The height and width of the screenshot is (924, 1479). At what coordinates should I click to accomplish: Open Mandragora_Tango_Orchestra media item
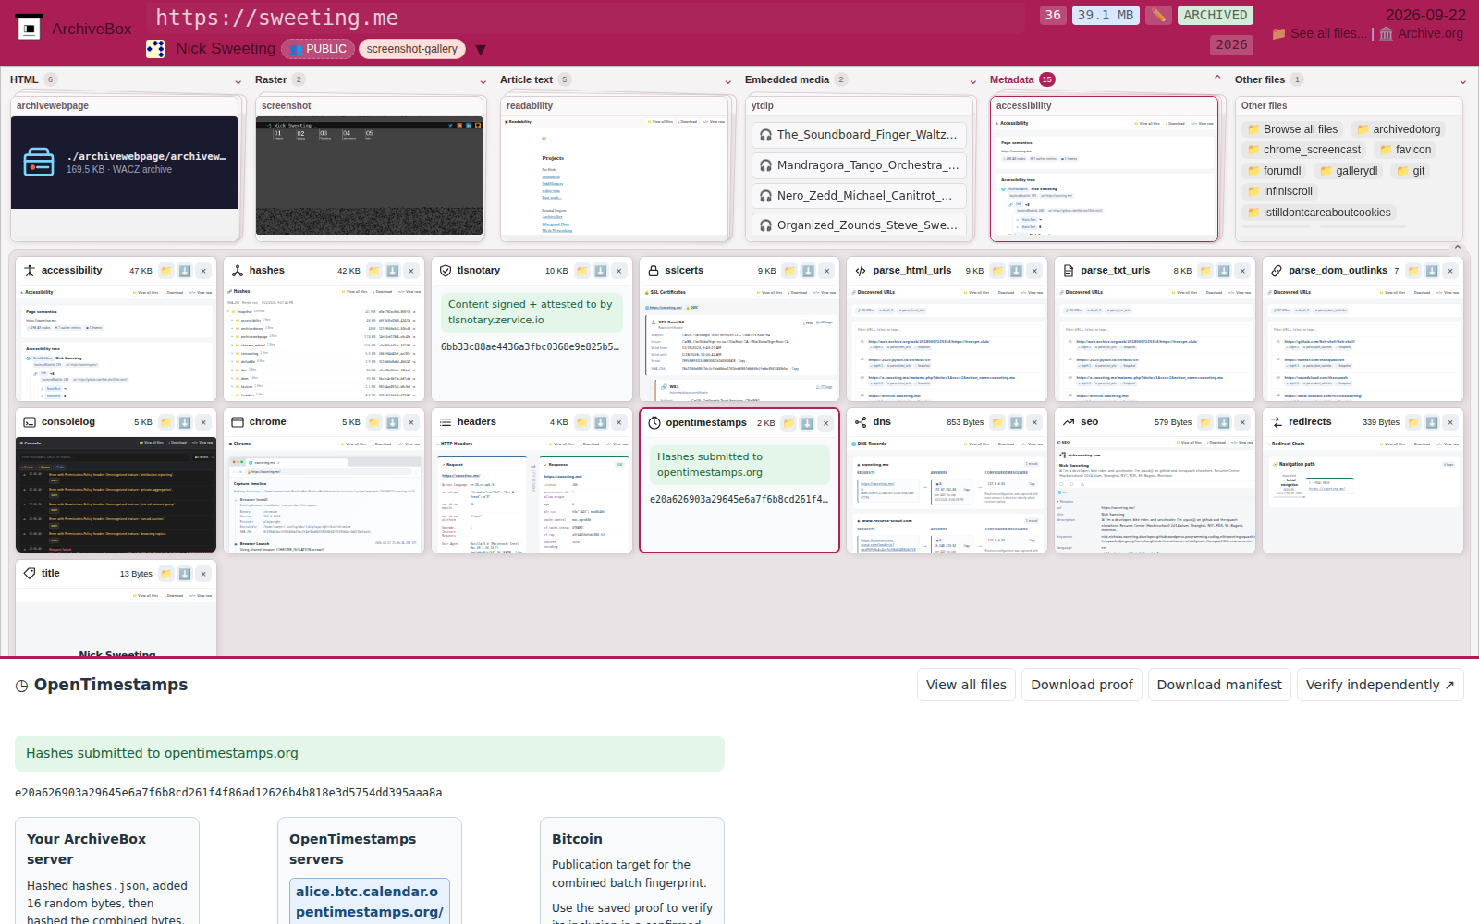click(860, 165)
